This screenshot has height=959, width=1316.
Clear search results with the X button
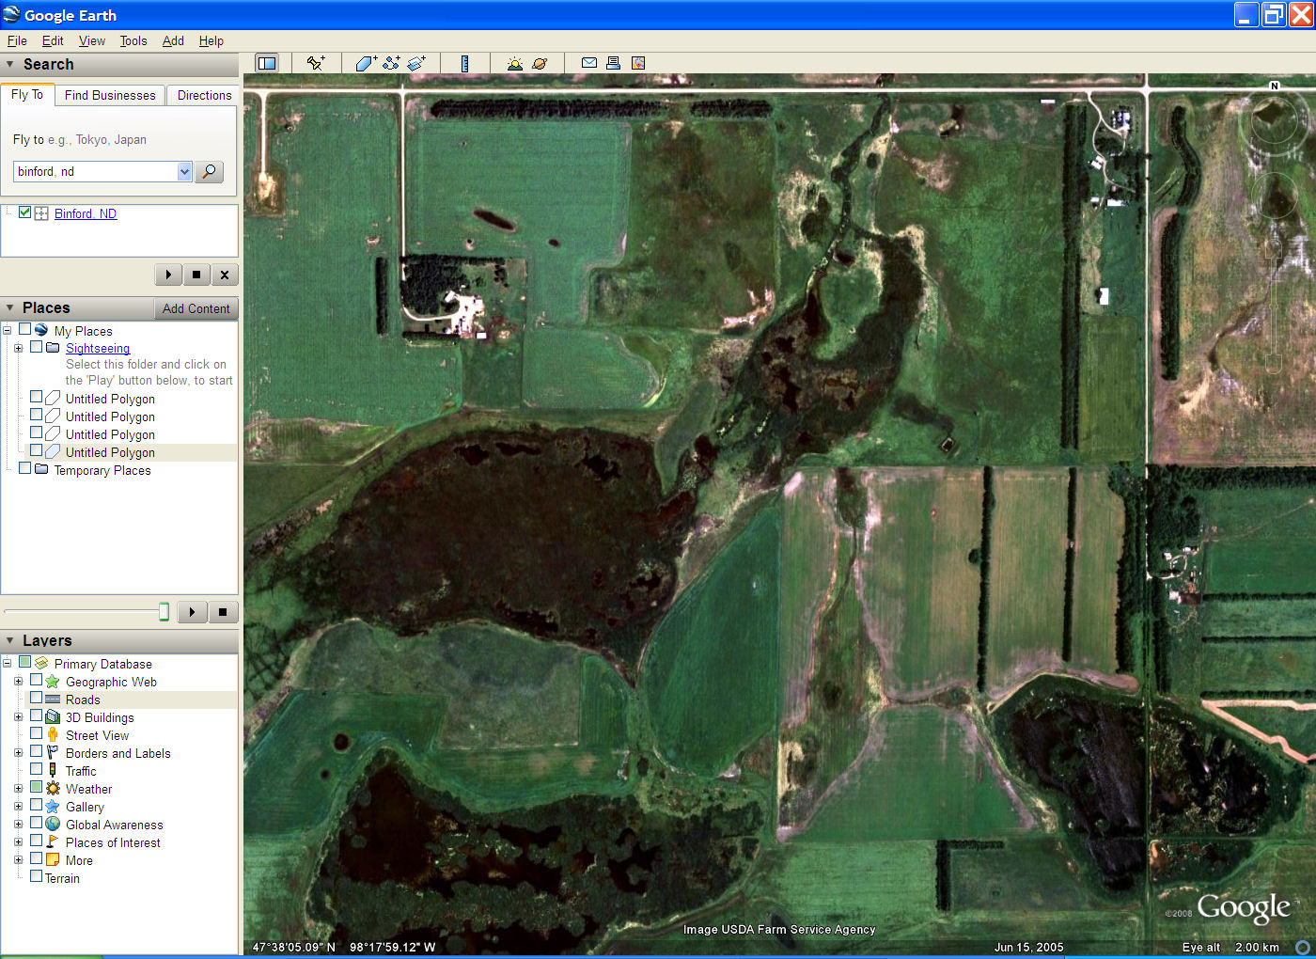224,275
